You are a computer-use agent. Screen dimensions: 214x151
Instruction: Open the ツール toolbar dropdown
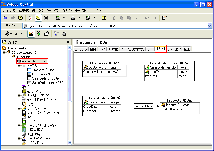[x=21, y=34]
